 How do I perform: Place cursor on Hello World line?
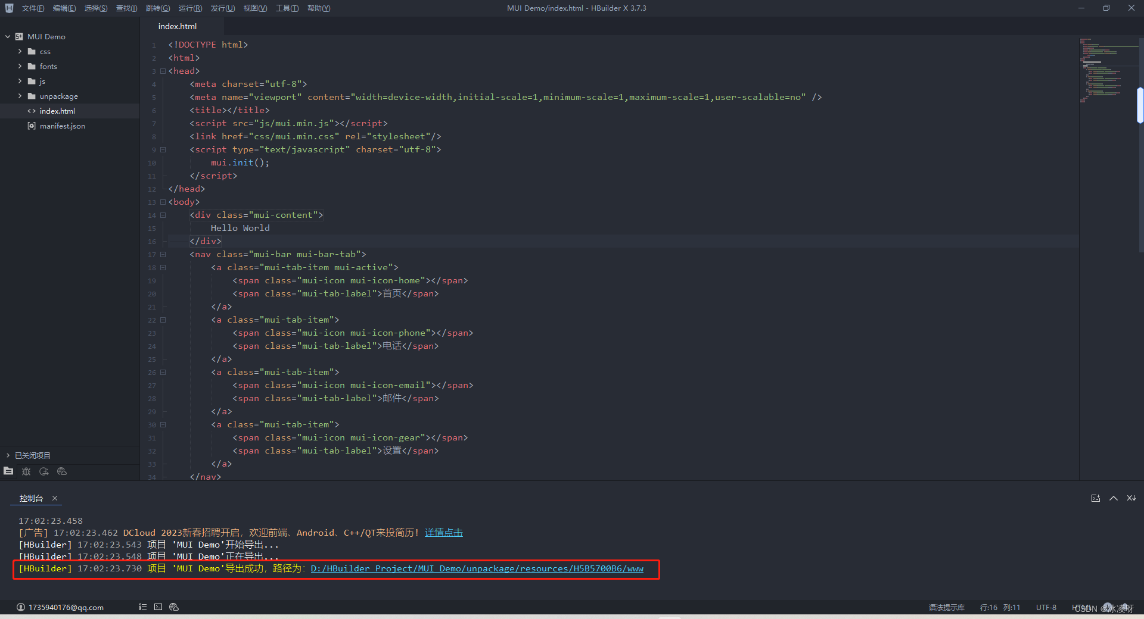click(240, 228)
